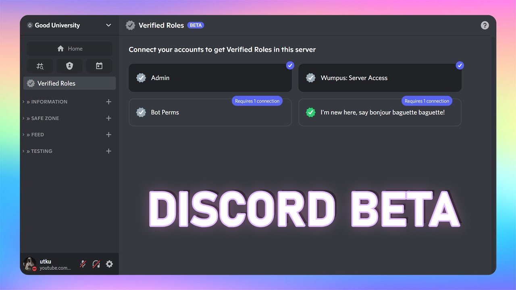Click the Admin role badge icon
Screen dimensions: 516x290
click(141, 78)
